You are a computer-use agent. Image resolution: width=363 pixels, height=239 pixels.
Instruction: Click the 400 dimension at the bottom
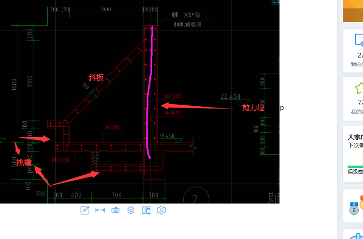click(x=76, y=195)
